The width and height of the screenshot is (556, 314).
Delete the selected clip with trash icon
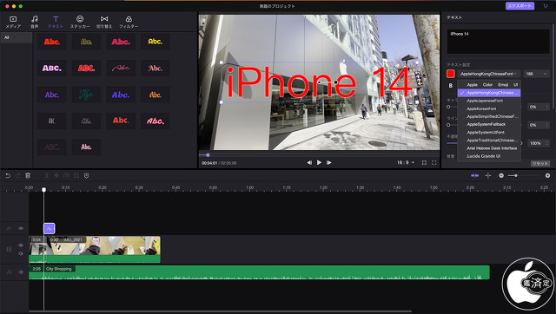(28, 175)
